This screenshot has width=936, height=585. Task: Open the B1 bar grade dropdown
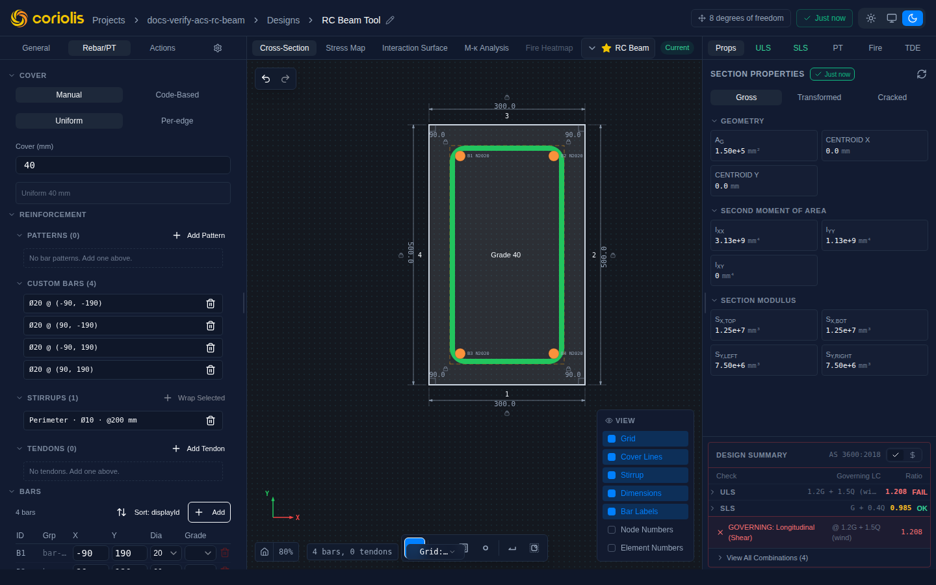click(x=200, y=553)
